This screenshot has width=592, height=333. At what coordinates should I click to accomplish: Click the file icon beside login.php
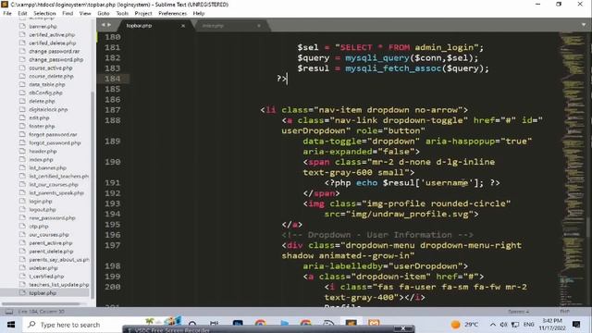22,202
